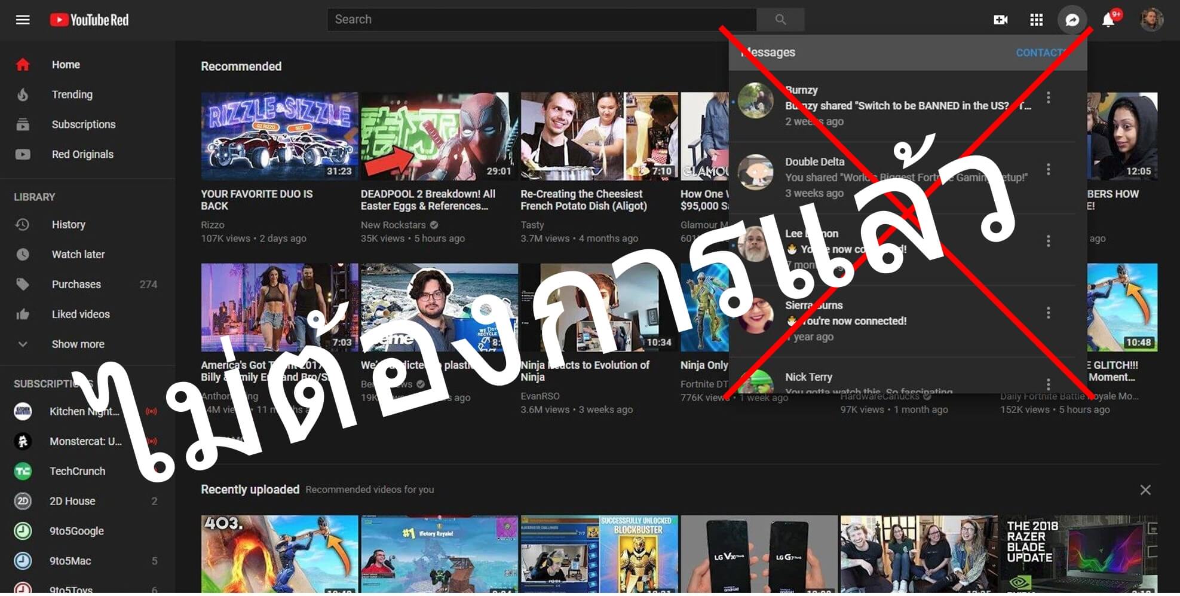Play the 2018 Razer Blade Update thumbnail
The height and width of the screenshot is (596, 1180).
point(1079,554)
